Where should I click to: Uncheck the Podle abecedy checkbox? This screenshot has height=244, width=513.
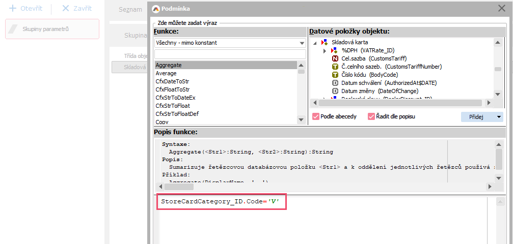[x=315, y=116]
